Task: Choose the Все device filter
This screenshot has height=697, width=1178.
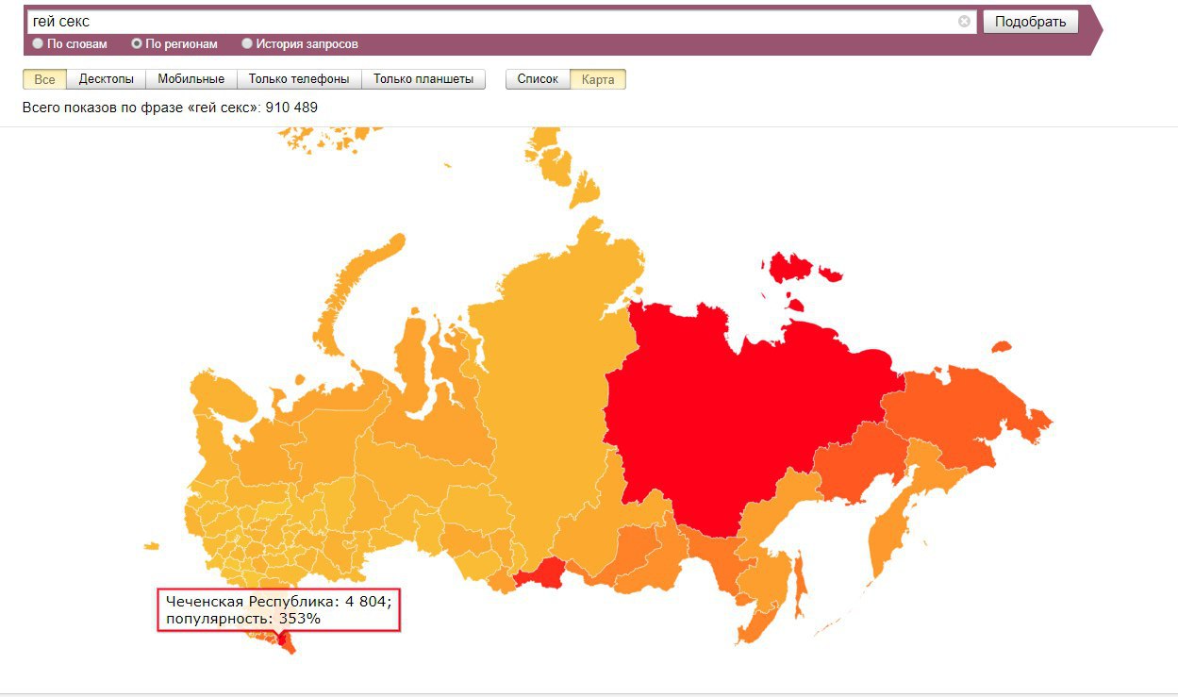Action: (x=44, y=79)
